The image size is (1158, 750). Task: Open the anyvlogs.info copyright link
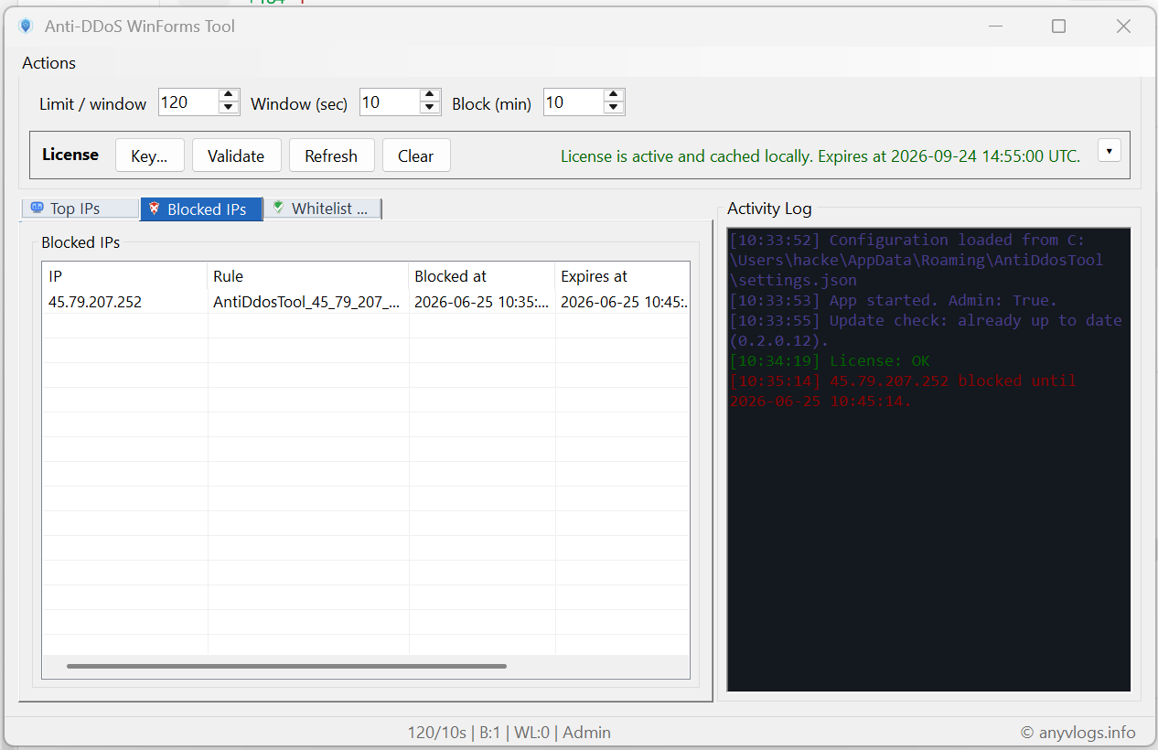pos(1078,733)
